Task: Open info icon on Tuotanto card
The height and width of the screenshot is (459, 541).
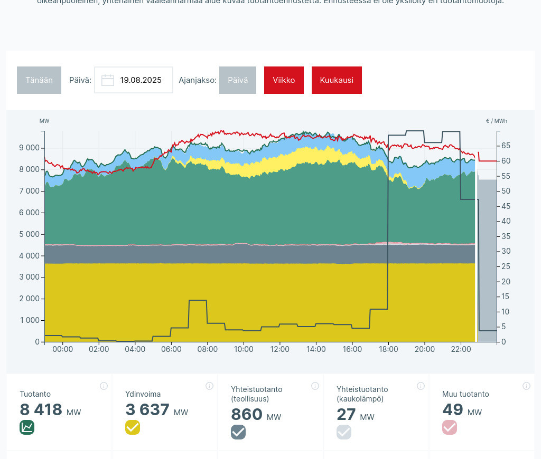Action: tap(104, 386)
